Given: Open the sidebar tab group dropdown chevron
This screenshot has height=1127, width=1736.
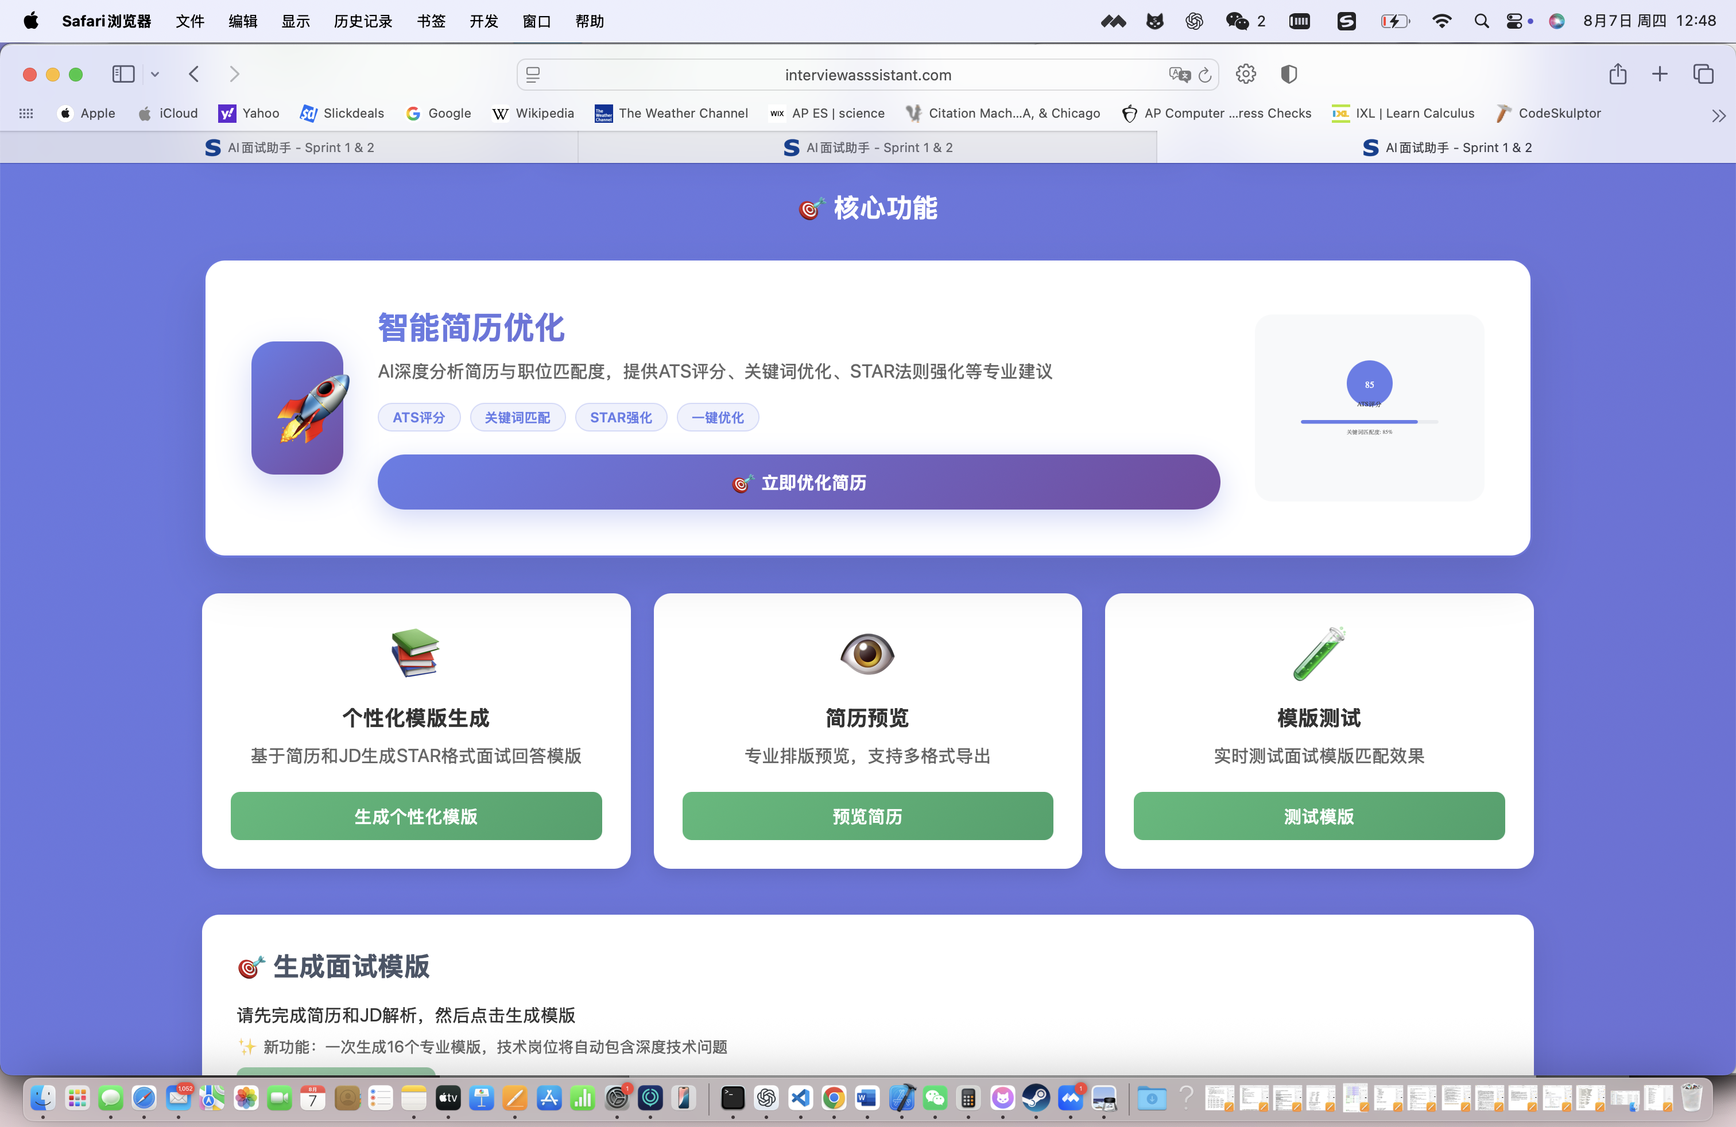Looking at the screenshot, I should tap(154, 75).
